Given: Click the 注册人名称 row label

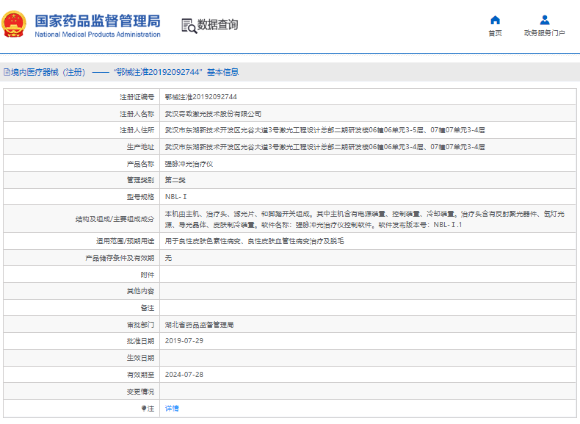Looking at the screenshot, I should click(137, 114).
